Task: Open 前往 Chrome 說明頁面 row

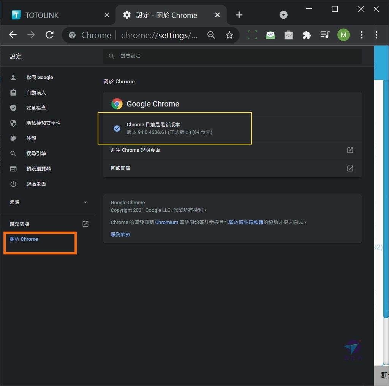Action: (x=232, y=150)
